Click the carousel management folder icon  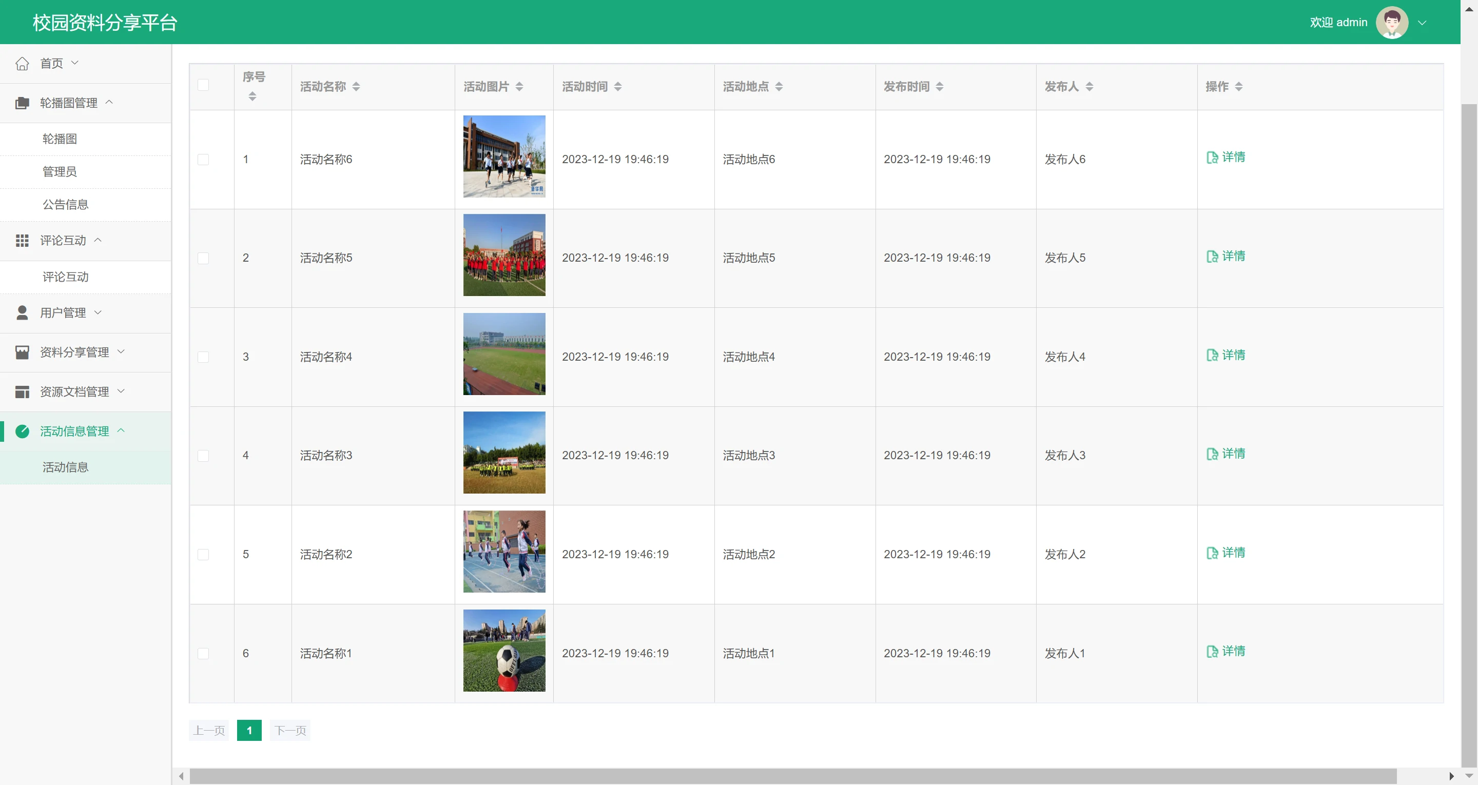point(22,103)
